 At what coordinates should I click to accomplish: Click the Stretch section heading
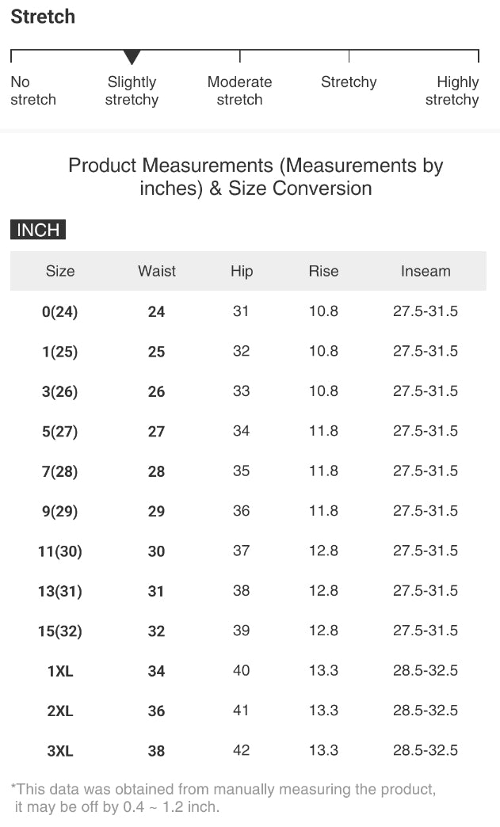(43, 17)
